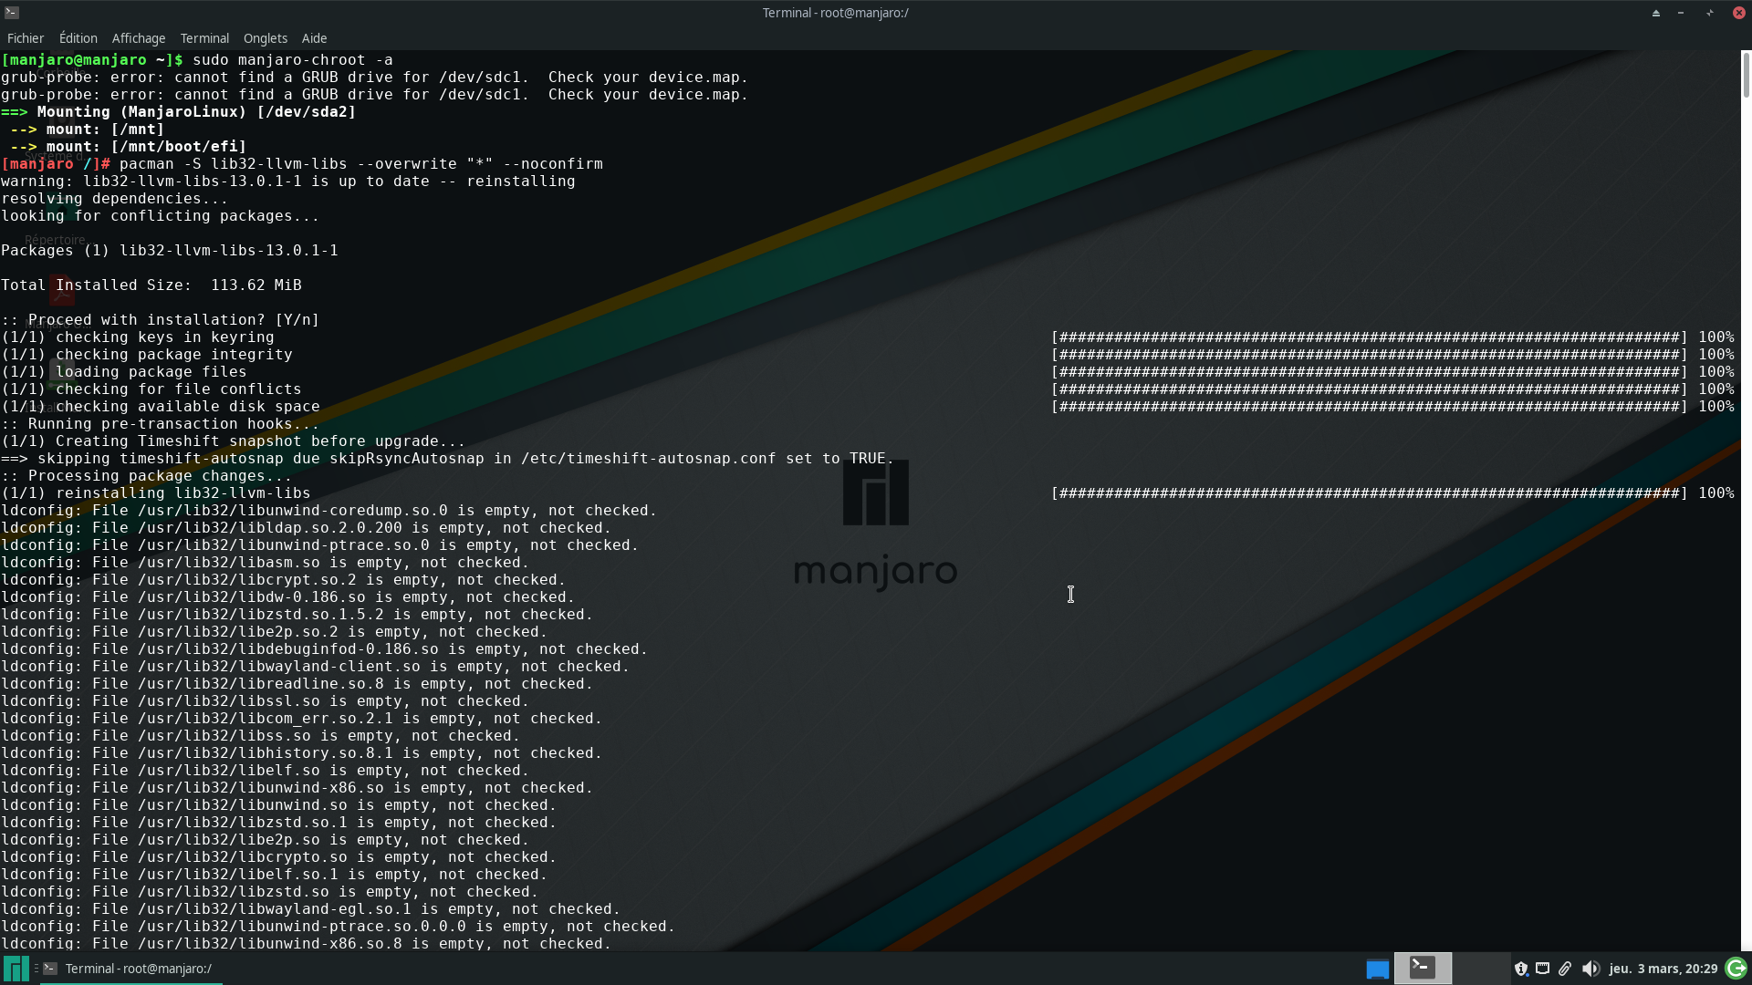Open the Terminal menu
This screenshot has width=1752, height=985.
pyautogui.click(x=204, y=38)
